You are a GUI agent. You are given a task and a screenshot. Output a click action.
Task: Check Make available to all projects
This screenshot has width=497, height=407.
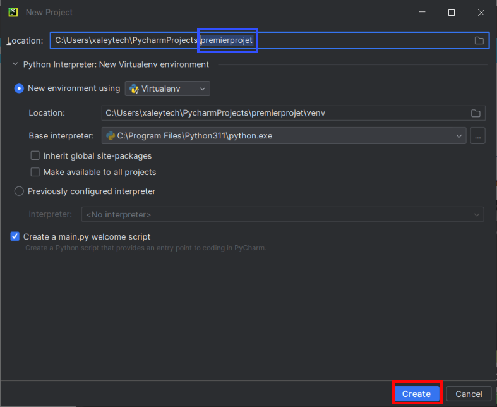tap(35, 172)
